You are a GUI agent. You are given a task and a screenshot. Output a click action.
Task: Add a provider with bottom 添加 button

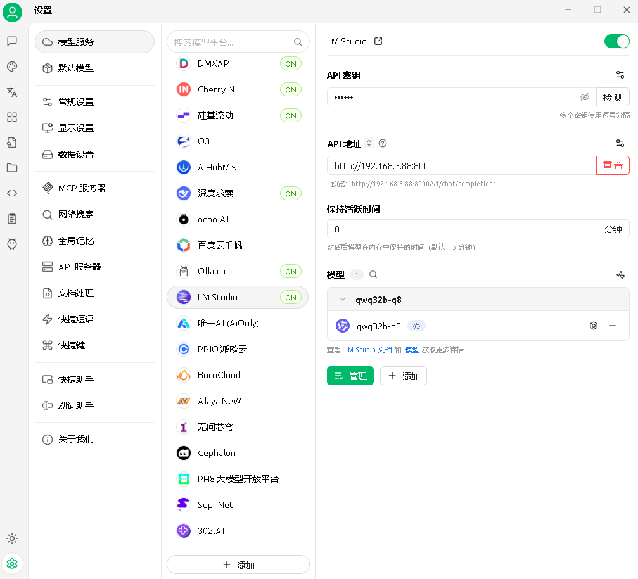point(238,565)
